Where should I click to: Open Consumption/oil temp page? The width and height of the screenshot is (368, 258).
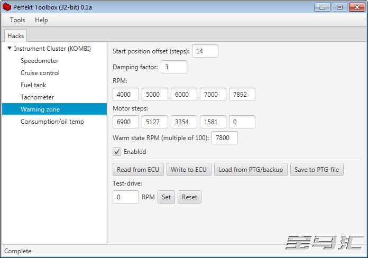(52, 122)
